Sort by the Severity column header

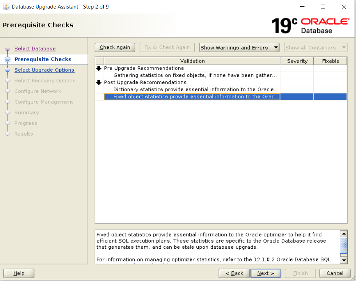pos(297,61)
